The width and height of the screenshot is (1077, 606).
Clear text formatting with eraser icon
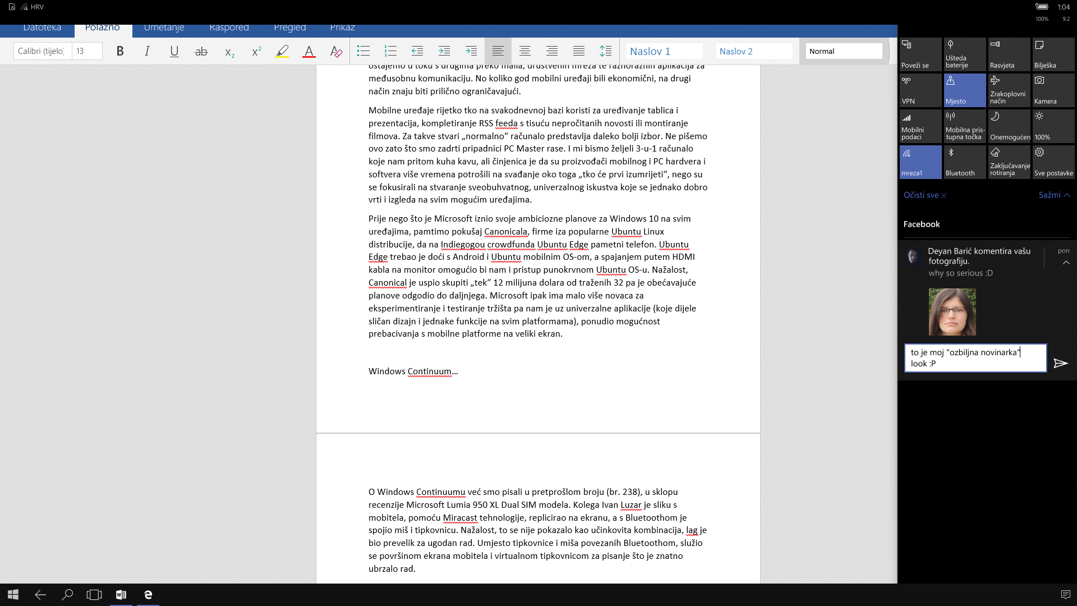point(336,51)
